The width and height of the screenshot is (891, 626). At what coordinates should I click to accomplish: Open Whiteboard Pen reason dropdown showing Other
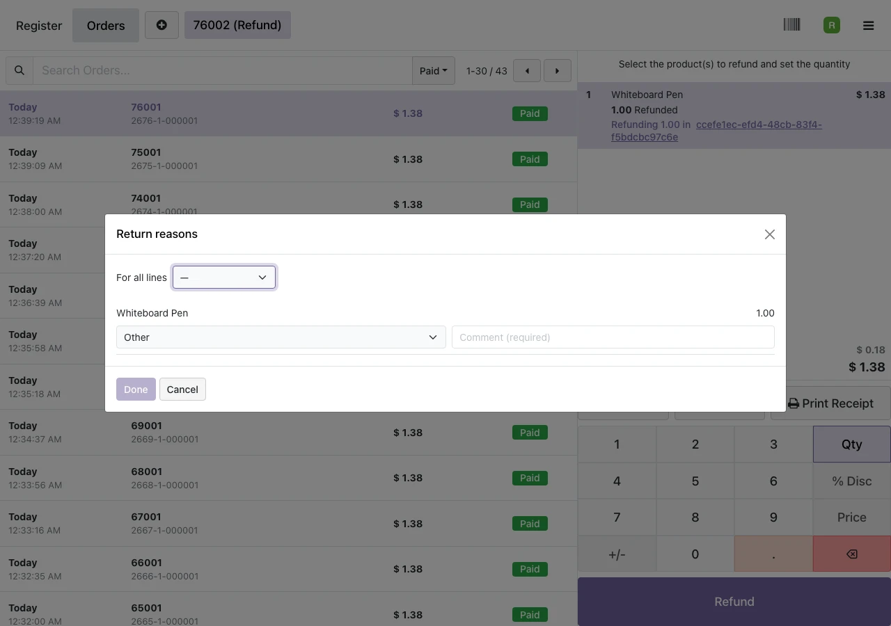[281, 337]
